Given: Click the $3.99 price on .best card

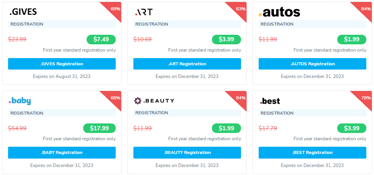Looking at the screenshot, I should [351, 128].
